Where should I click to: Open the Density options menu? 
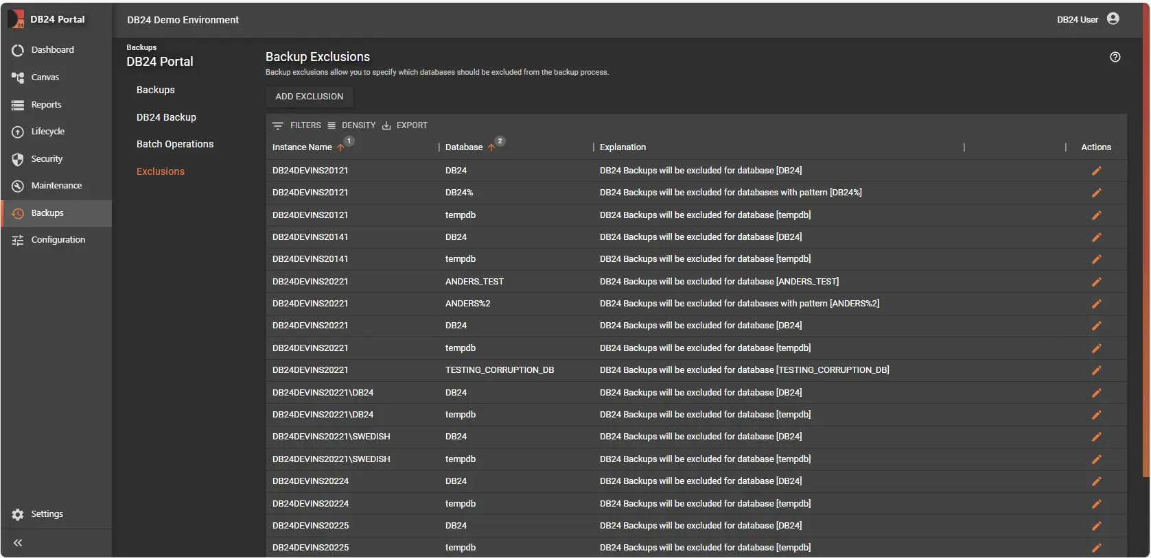[x=351, y=125]
